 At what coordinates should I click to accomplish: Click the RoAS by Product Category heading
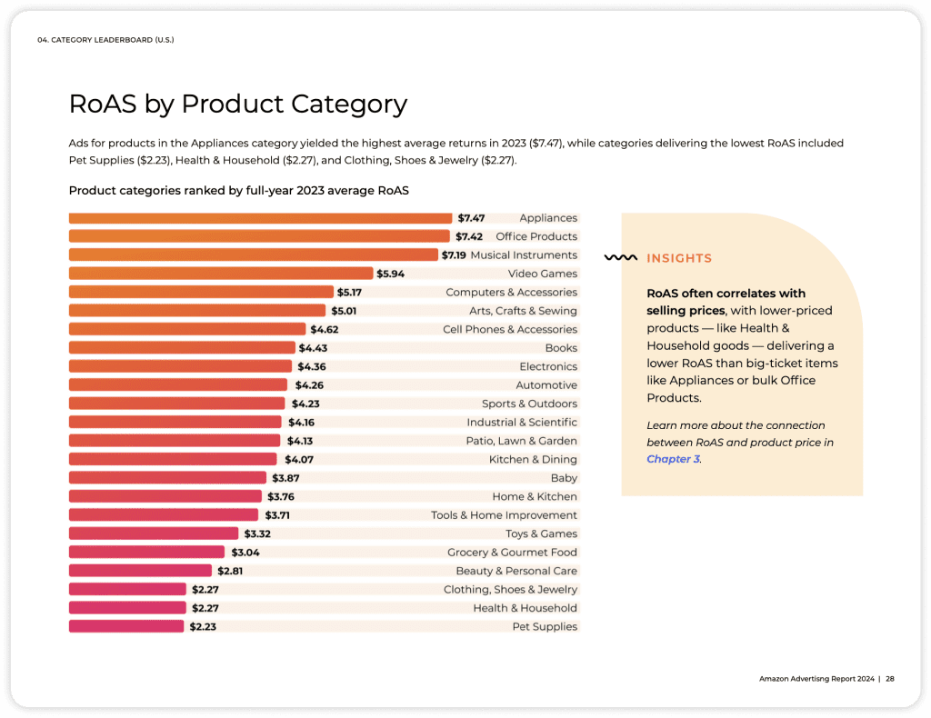point(238,104)
